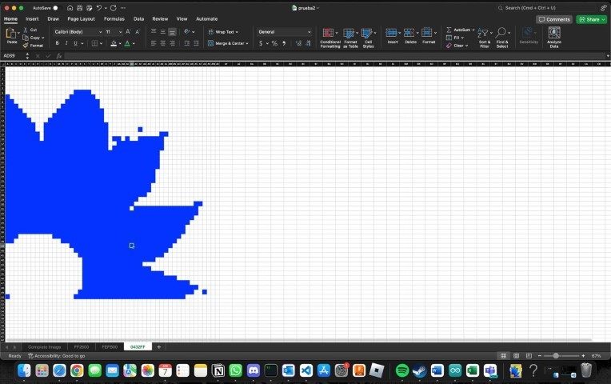Apply the Comma Style format icon

pyautogui.click(x=284, y=43)
